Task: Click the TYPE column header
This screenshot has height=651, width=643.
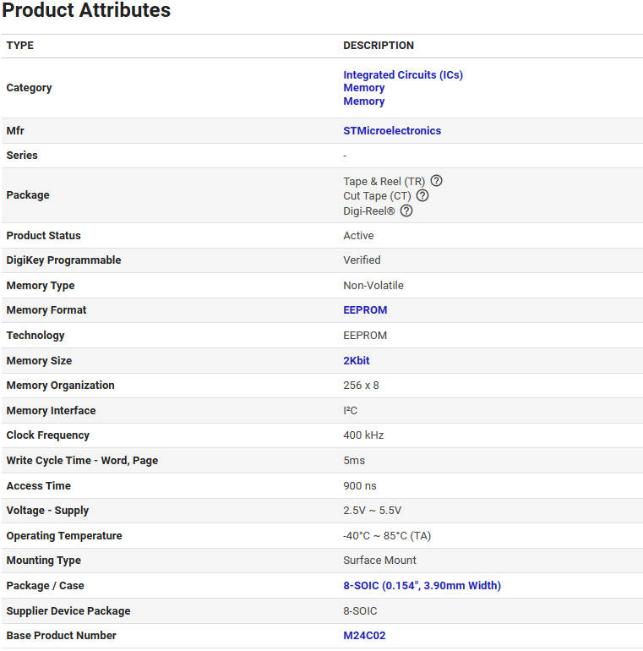Action: point(20,46)
